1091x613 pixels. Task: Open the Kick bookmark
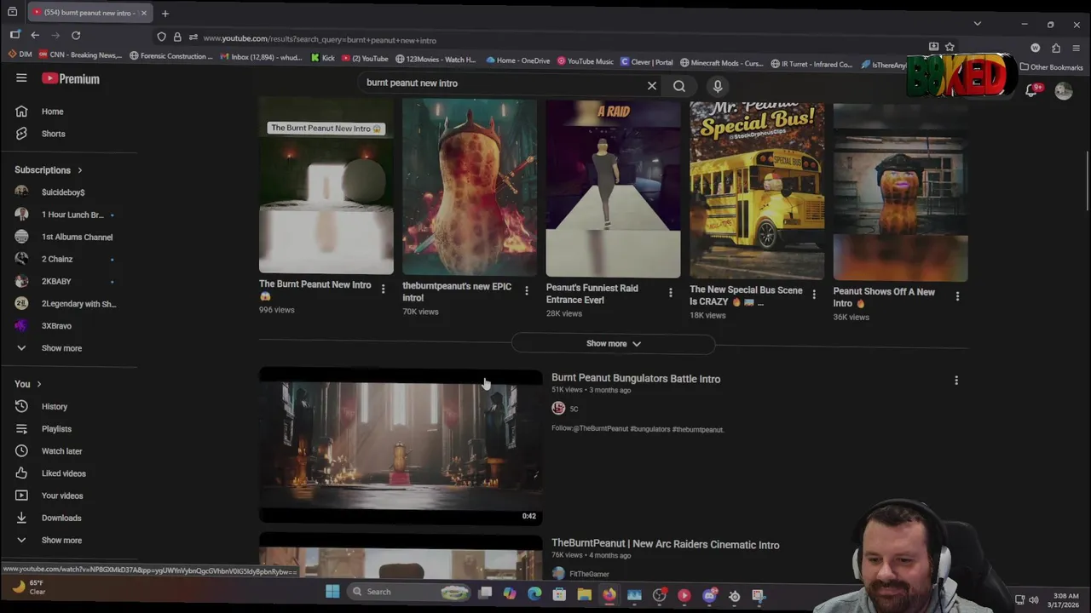tap(323, 59)
